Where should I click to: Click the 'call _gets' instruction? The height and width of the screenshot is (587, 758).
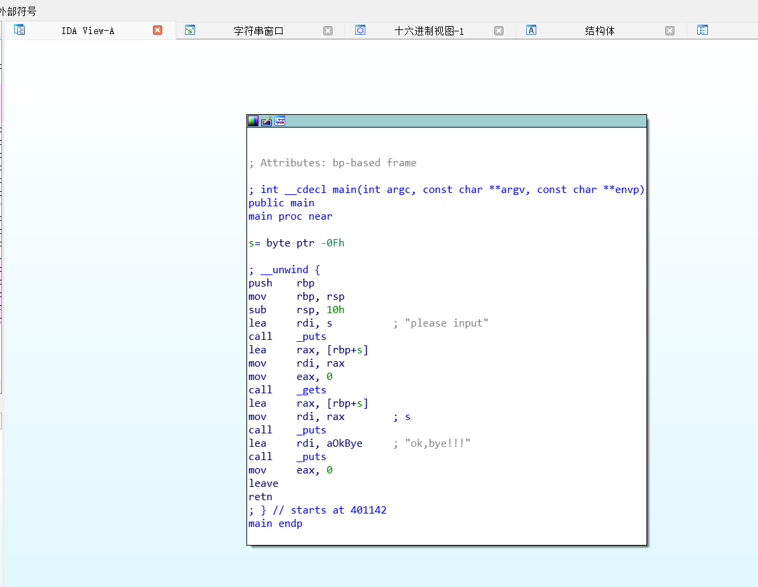287,390
